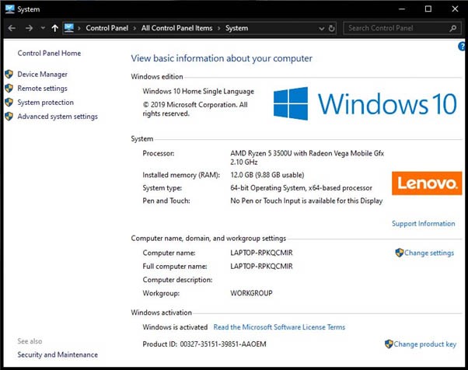Screen dimensions: 468x370
Task: Go forward with the Forward arrow
Action: point(29,28)
